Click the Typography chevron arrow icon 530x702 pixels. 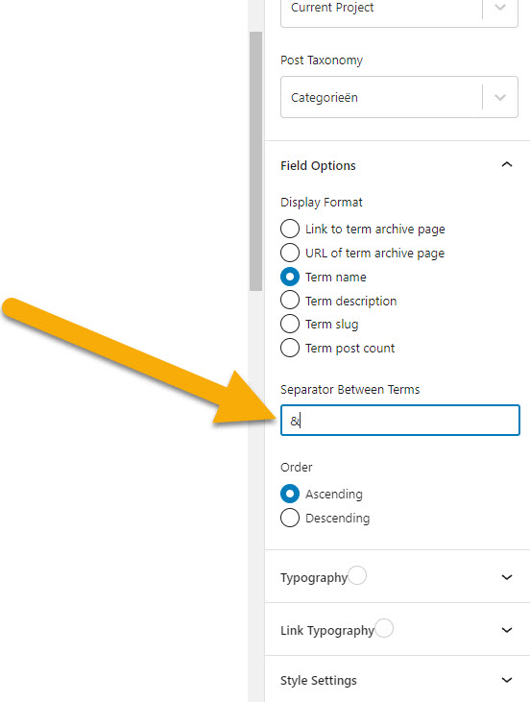coord(507,577)
